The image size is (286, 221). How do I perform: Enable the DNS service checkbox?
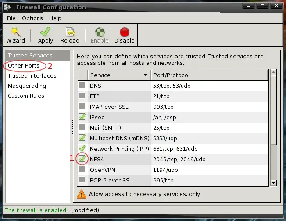(82, 86)
